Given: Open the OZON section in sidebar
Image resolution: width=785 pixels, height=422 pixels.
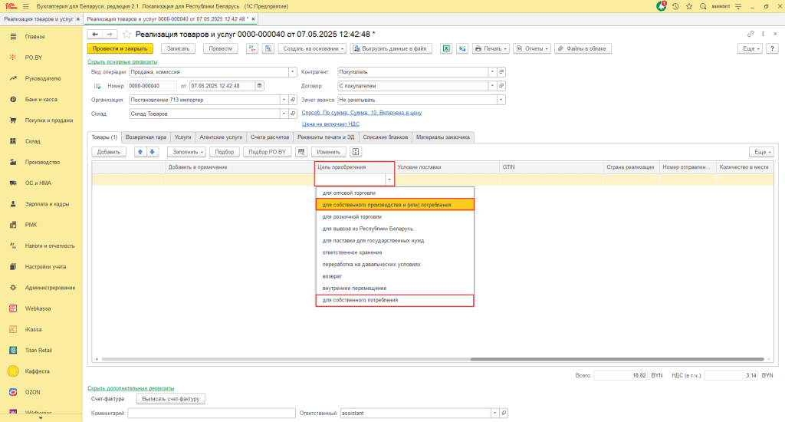Looking at the screenshot, I should [32, 392].
